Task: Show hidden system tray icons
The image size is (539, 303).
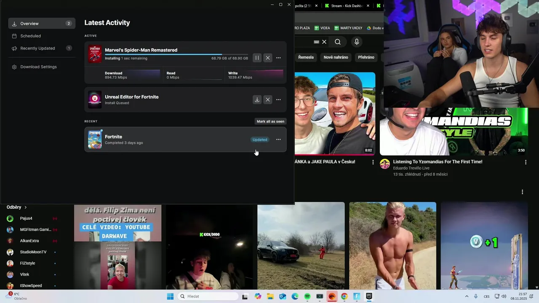Action: [x=467, y=296]
